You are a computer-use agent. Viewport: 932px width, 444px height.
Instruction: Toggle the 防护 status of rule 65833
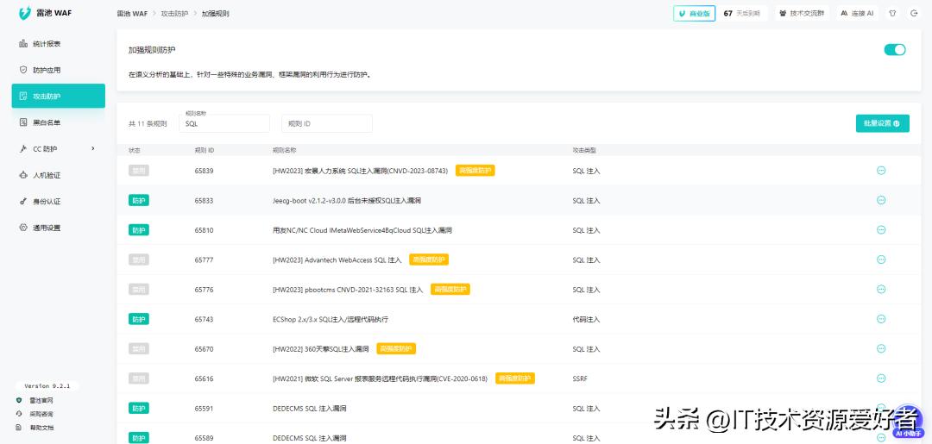coord(138,200)
